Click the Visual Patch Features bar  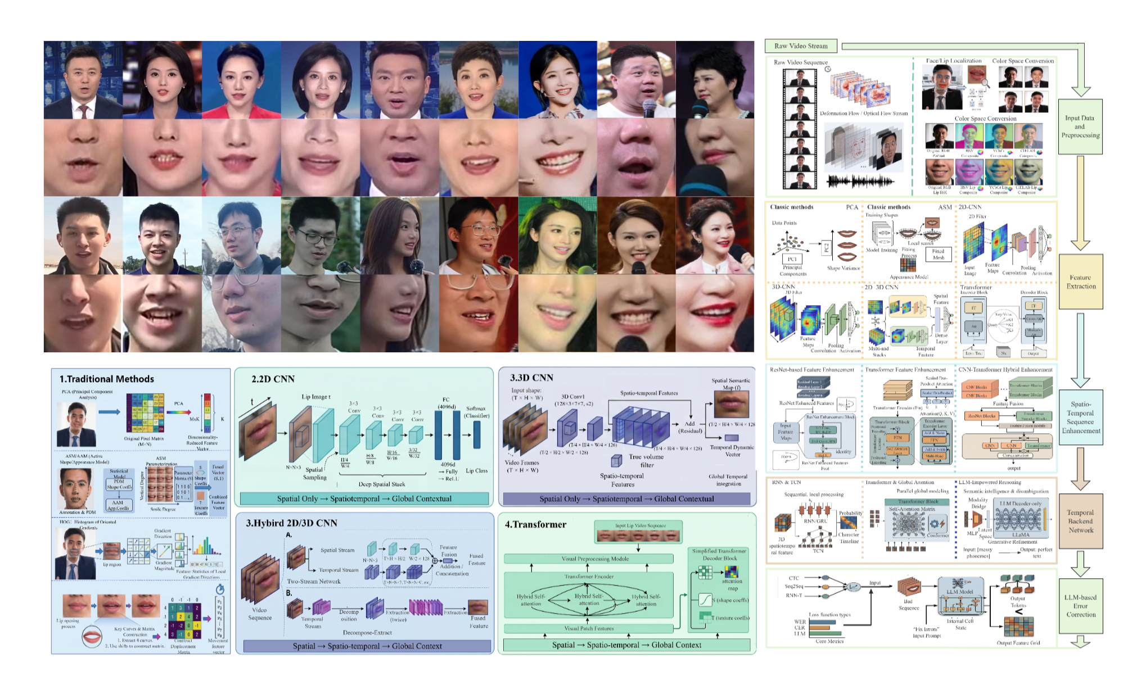point(589,628)
